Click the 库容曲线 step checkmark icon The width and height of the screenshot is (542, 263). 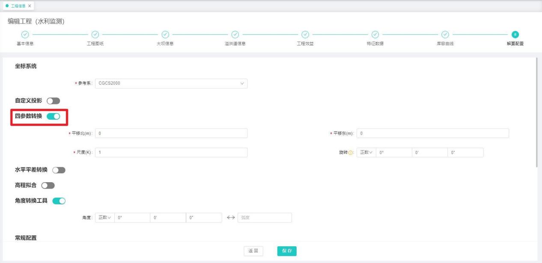click(x=445, y=35)
